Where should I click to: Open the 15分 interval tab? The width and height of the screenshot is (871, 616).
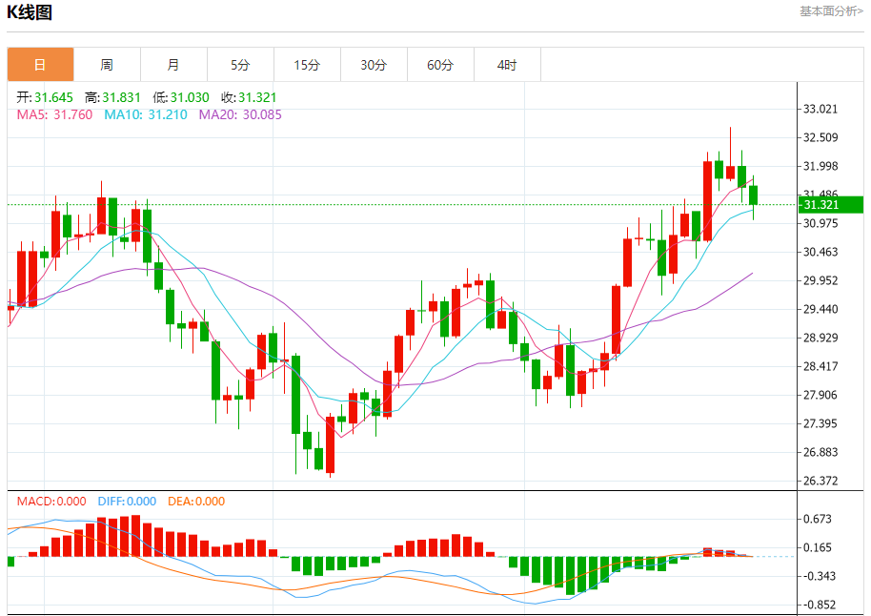click(x=307, y=65)
